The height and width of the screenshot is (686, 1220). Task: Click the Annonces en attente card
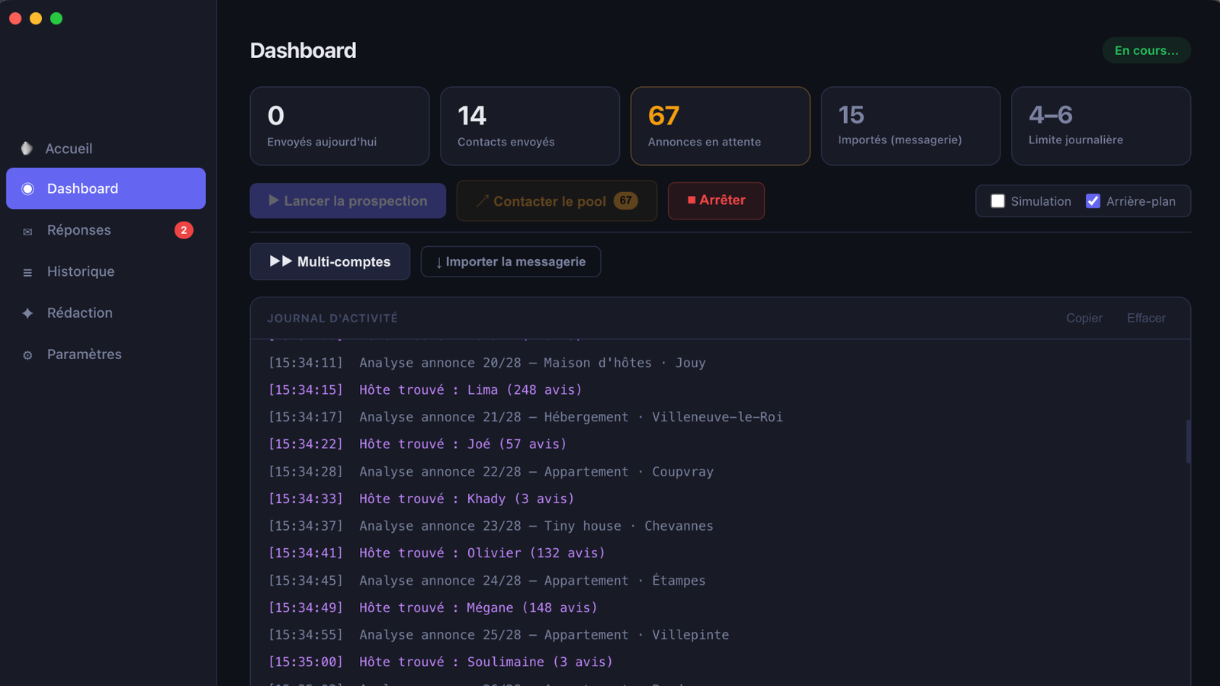pyautogui.click(x=721, y=126)
